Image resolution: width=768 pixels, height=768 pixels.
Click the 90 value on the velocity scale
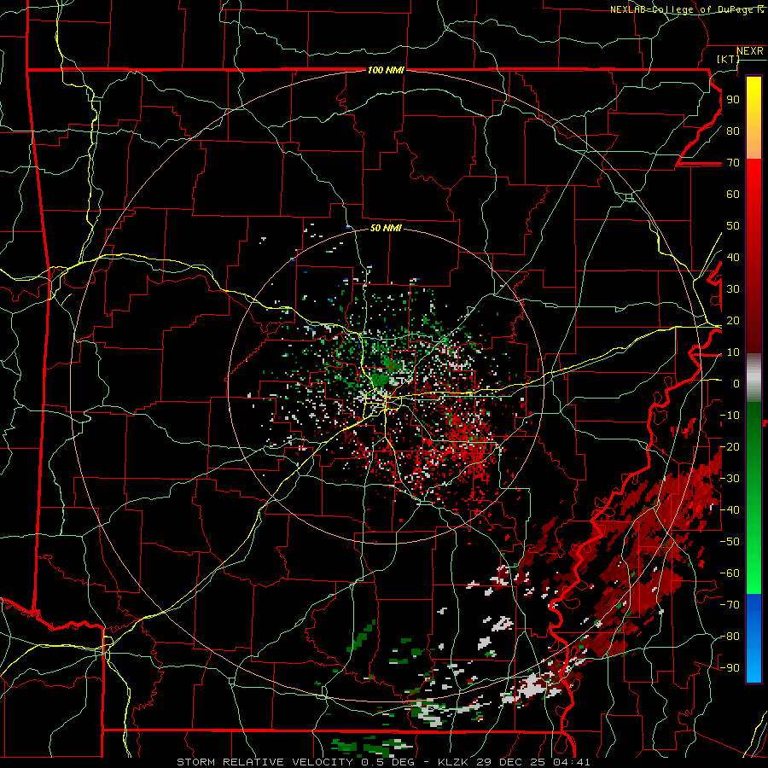[733, 100]
